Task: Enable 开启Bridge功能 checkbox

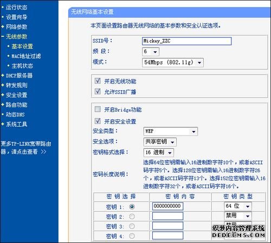Action: [x=98, y=109]
